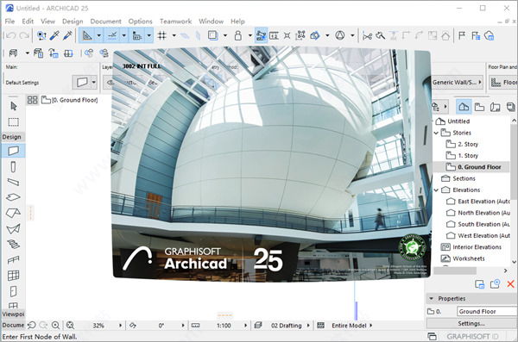Open the Design menu

tap(73, 22)
